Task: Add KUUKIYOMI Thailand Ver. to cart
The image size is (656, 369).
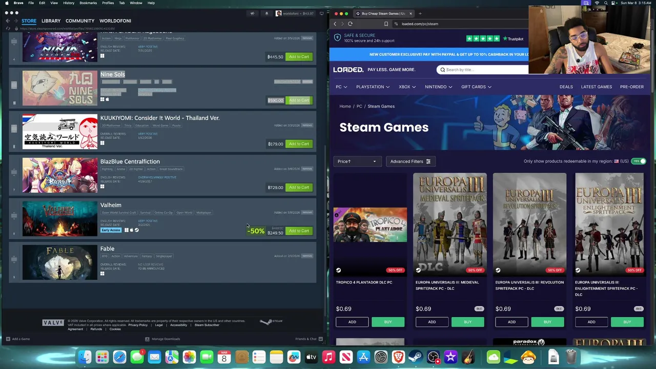Action: click(x=299, y=143)
